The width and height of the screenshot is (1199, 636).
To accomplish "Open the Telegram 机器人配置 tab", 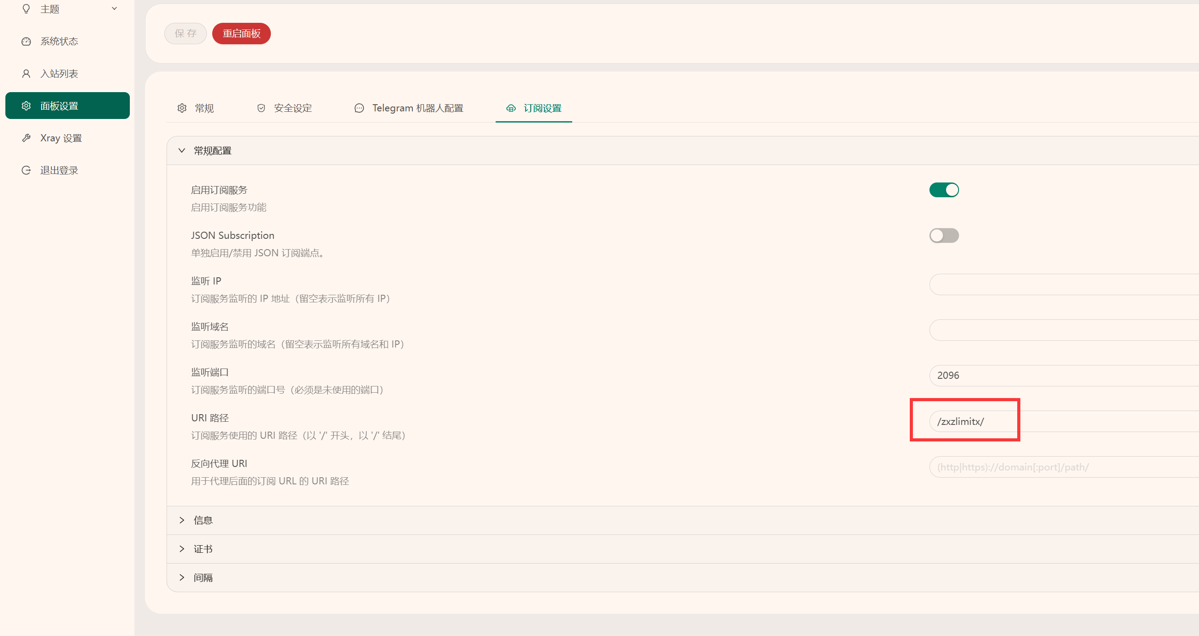I will 409,108.
